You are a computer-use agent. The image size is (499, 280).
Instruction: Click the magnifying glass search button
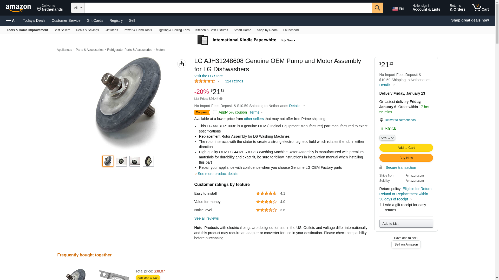[377, 8]
